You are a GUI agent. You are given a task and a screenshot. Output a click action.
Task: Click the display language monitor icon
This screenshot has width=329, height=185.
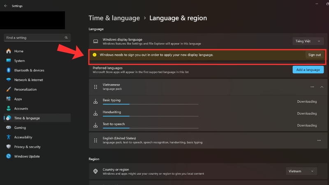click(x=96, y=42)
